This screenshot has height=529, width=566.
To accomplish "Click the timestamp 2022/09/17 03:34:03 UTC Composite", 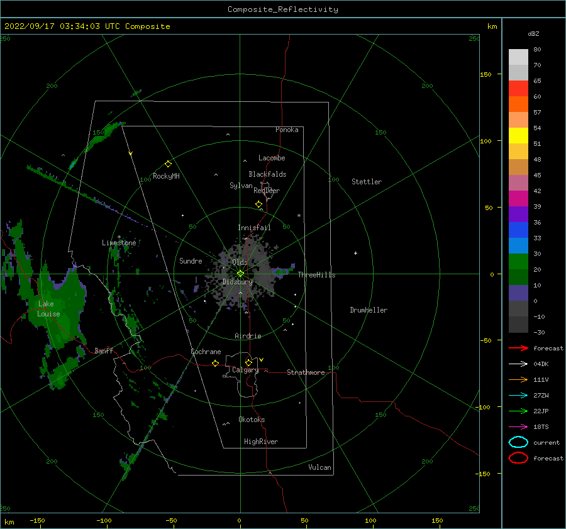I will pos(87,26).
